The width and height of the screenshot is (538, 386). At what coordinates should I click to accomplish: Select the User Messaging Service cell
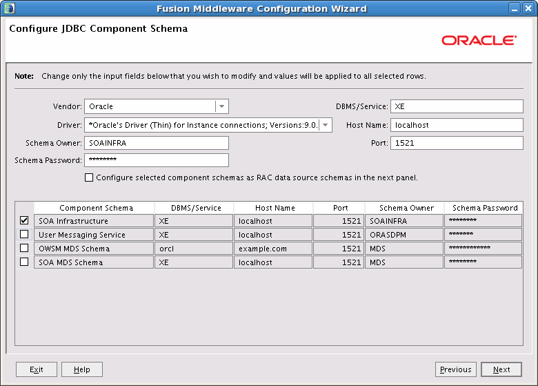coord(94,235)
